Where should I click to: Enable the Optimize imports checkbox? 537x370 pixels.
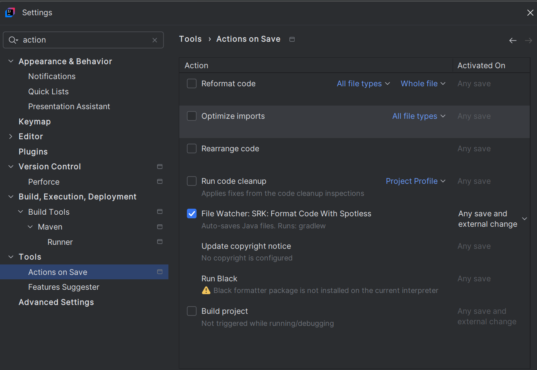[192, 116]
